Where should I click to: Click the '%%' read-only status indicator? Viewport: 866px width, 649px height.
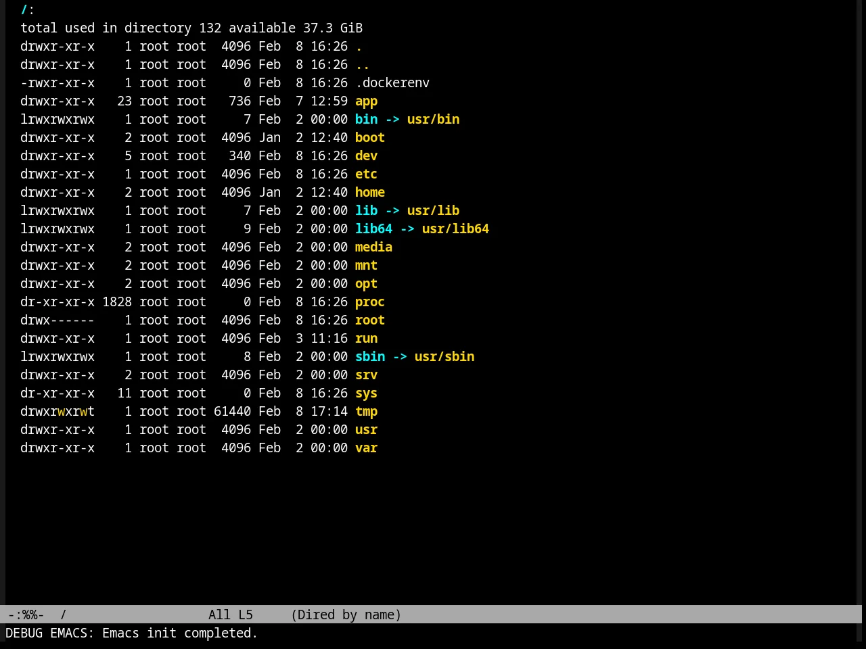coord(30,615)
